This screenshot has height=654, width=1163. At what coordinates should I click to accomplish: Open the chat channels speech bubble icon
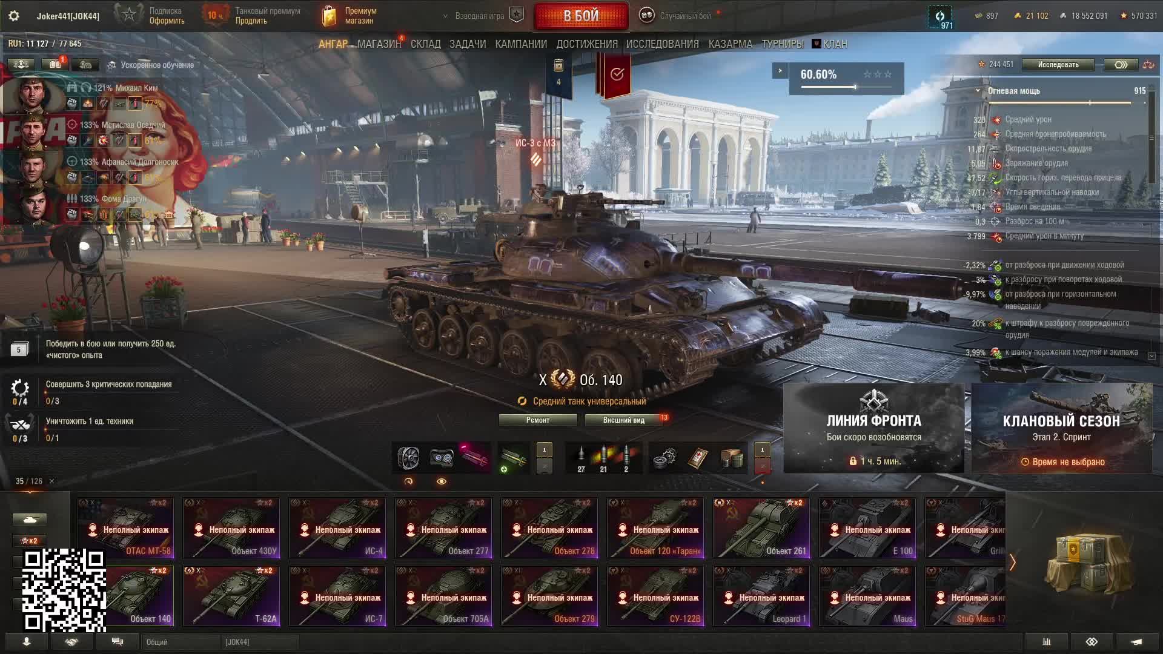(118, 642)
